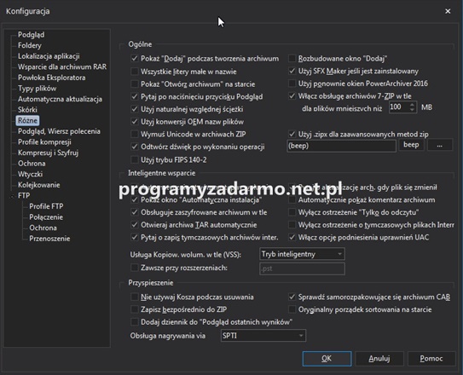Open "Profile kompresji" settings page

tap(44, 142)
